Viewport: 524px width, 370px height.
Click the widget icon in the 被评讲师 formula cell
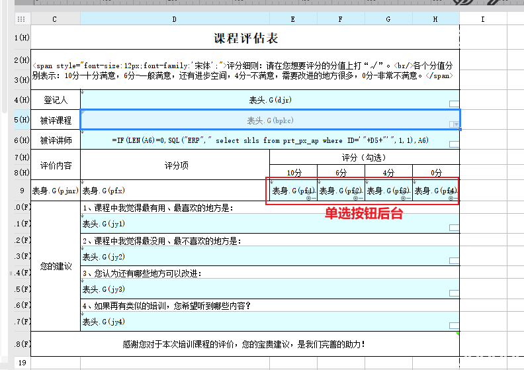454,144
